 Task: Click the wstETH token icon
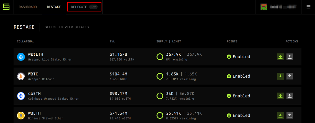pyautogui.click(x=21, y=57)
